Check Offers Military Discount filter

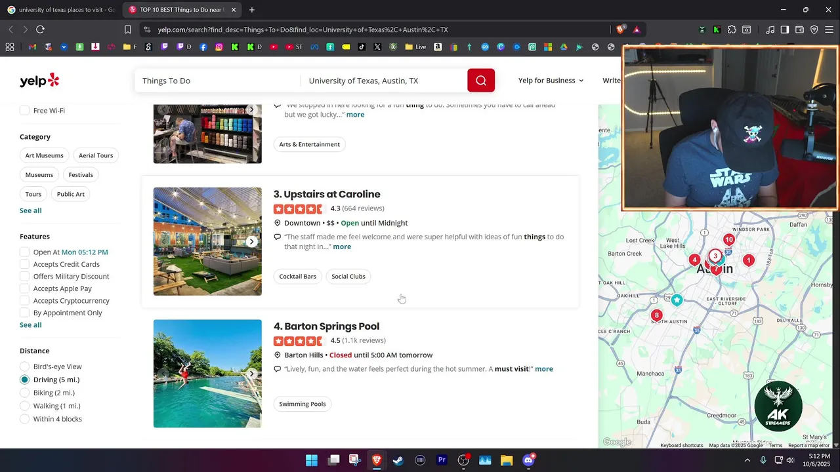coord(24,277)
